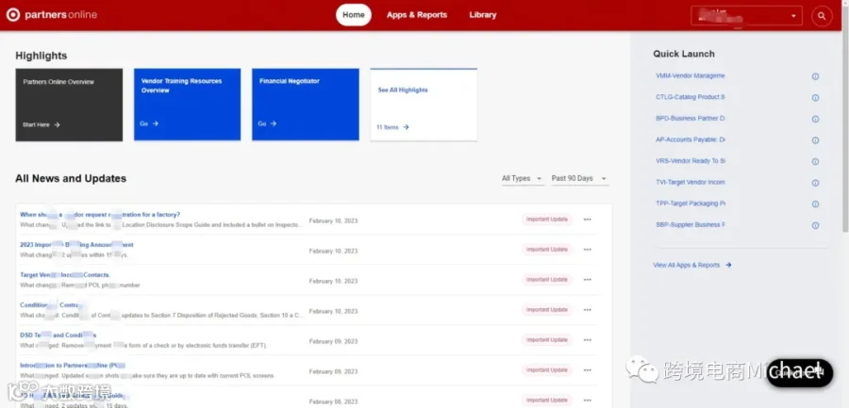Open 2023 Import Announcement news item
Image resolution: width=849 pixels, height=408 pixels.
point(77,245)
